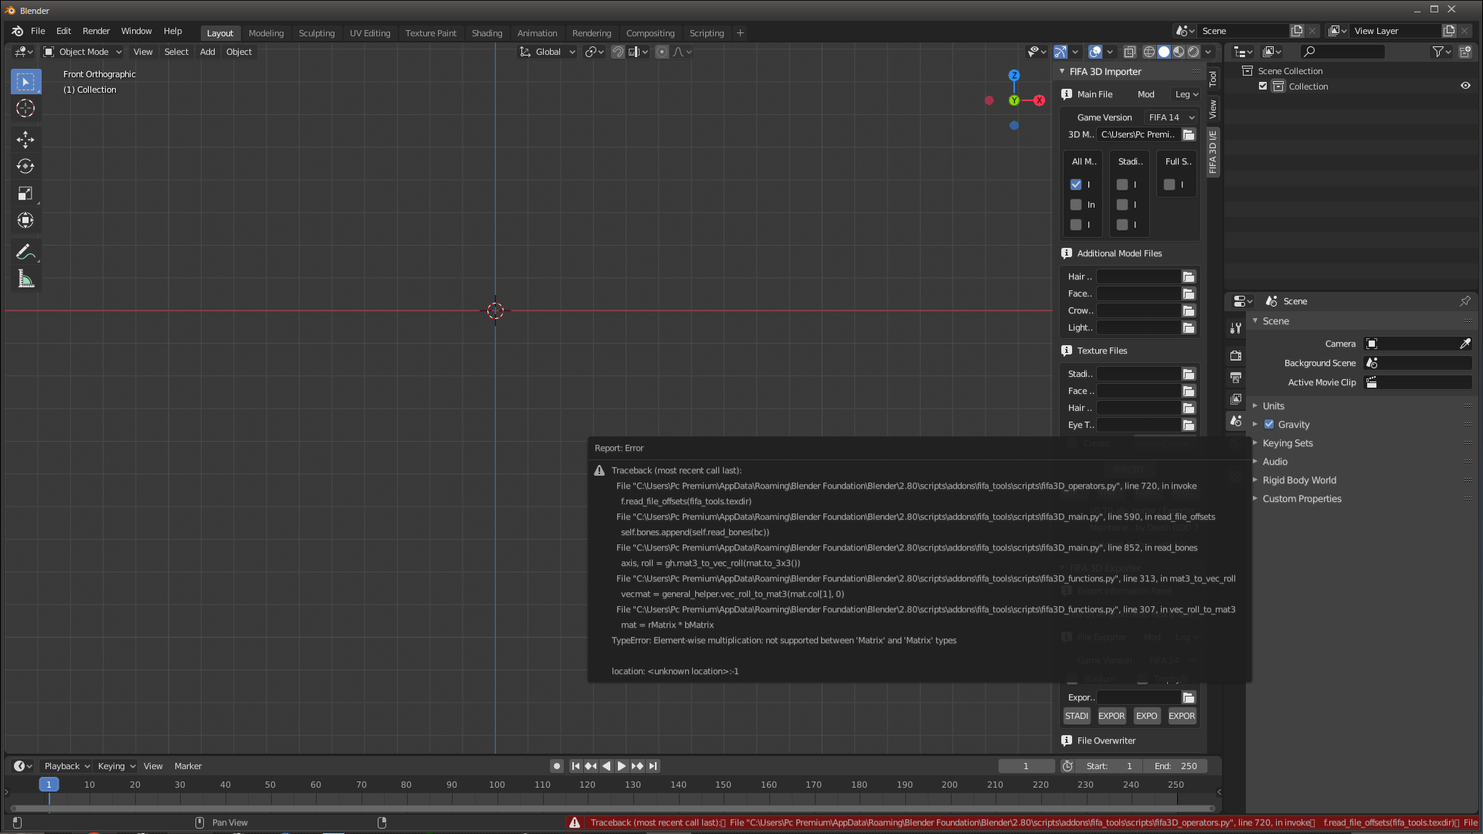The image size is (1483, 834).
Task: Open the sidebar View tab
Action: pyautogui.click(x=1213, y=109)
